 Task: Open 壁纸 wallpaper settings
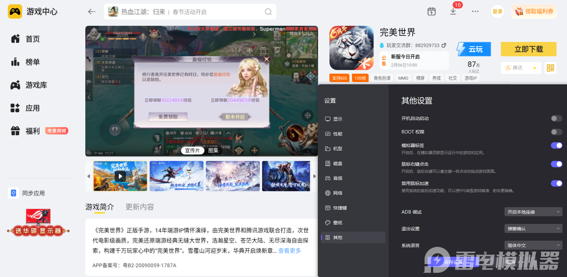(x=353, y=223)
